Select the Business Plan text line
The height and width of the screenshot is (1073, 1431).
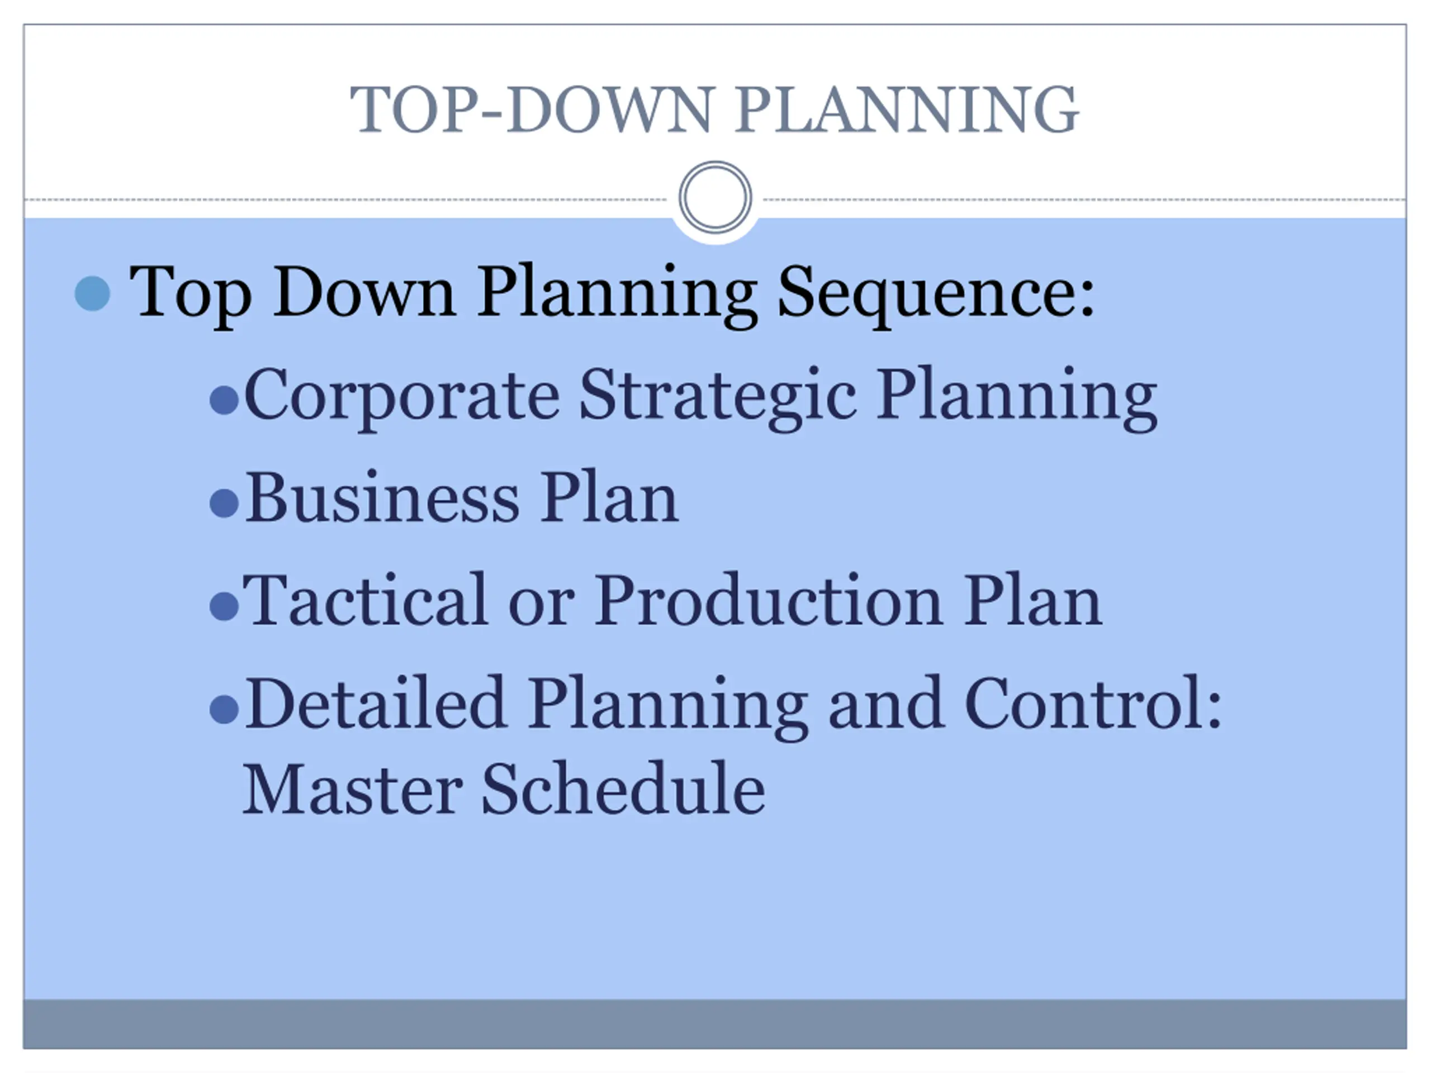(461, 498)
